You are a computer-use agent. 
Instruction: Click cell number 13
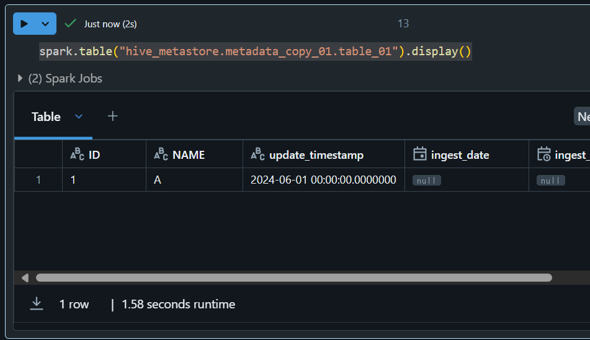(403, 24)
